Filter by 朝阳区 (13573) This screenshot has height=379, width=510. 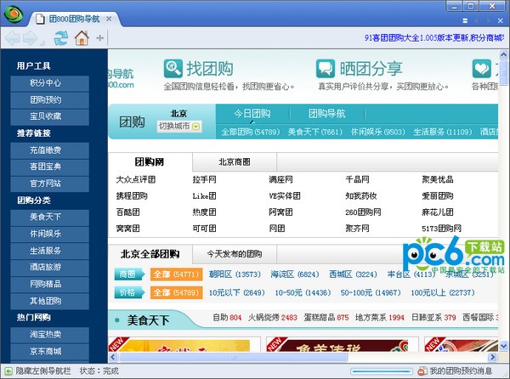tap(235, 274)
